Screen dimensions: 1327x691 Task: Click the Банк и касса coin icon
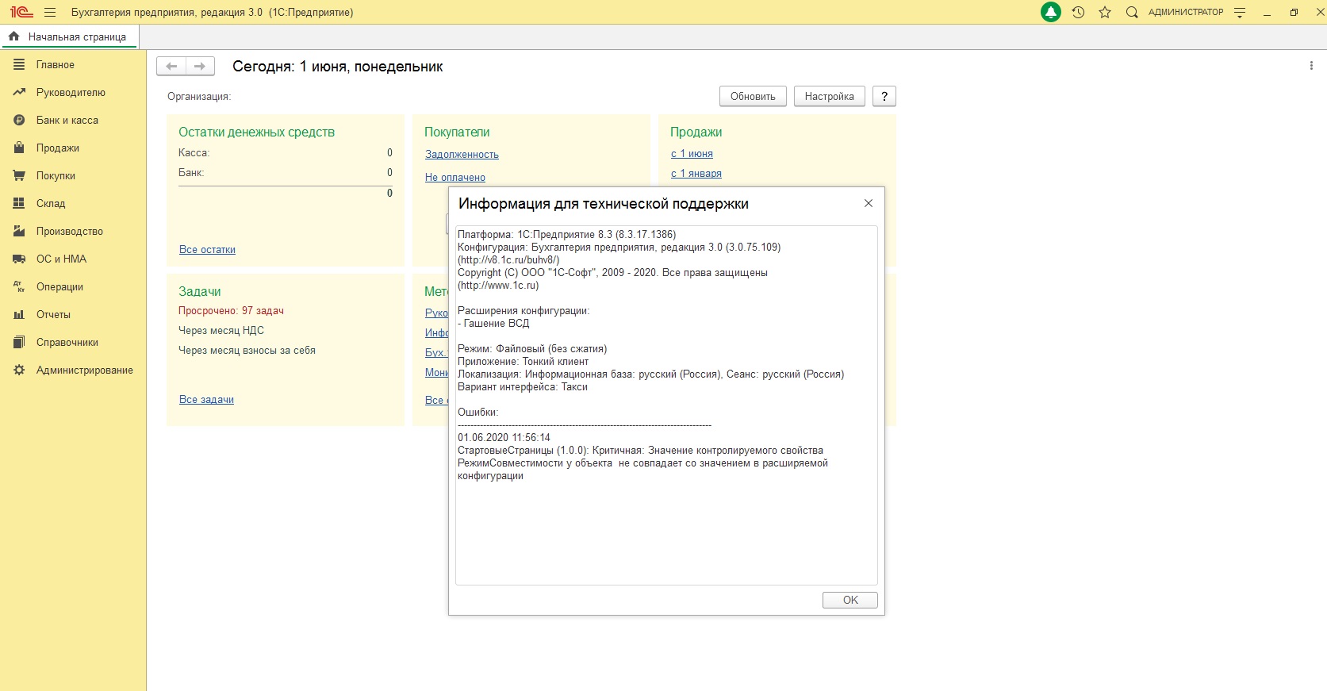point(19,120)
